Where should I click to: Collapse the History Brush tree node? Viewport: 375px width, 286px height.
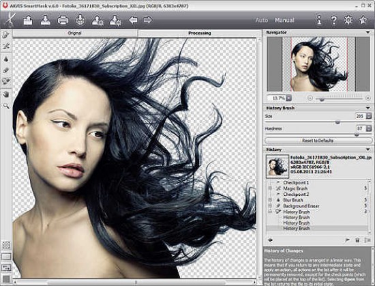click(x=270, y=212)
